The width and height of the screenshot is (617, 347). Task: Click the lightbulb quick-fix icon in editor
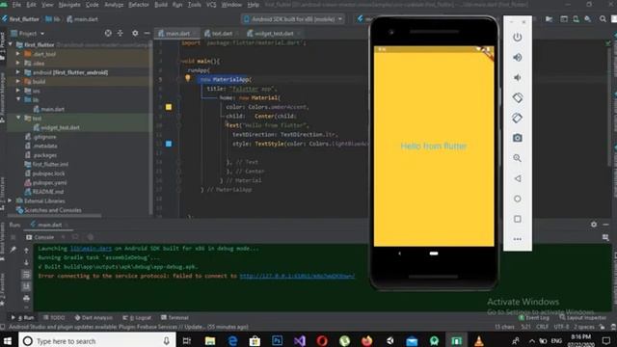pyautogui.click(x=188, y=78)
